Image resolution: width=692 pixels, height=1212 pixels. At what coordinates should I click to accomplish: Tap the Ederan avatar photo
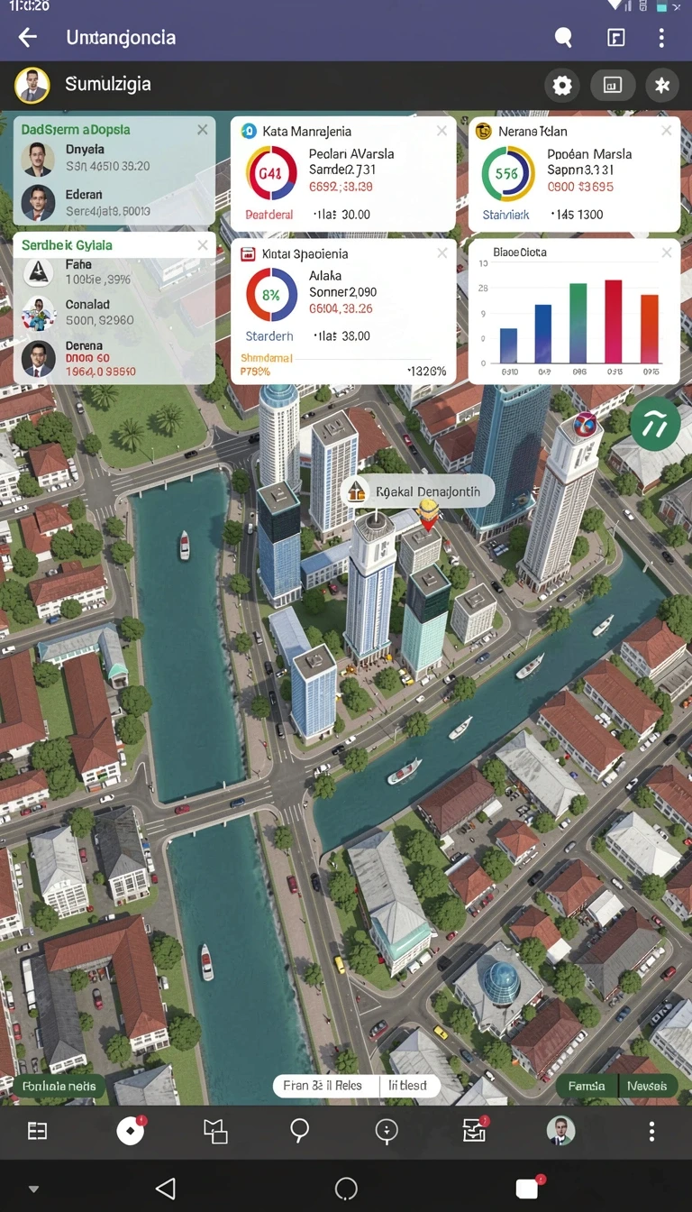pyautogui.click(x=38, y=203)
